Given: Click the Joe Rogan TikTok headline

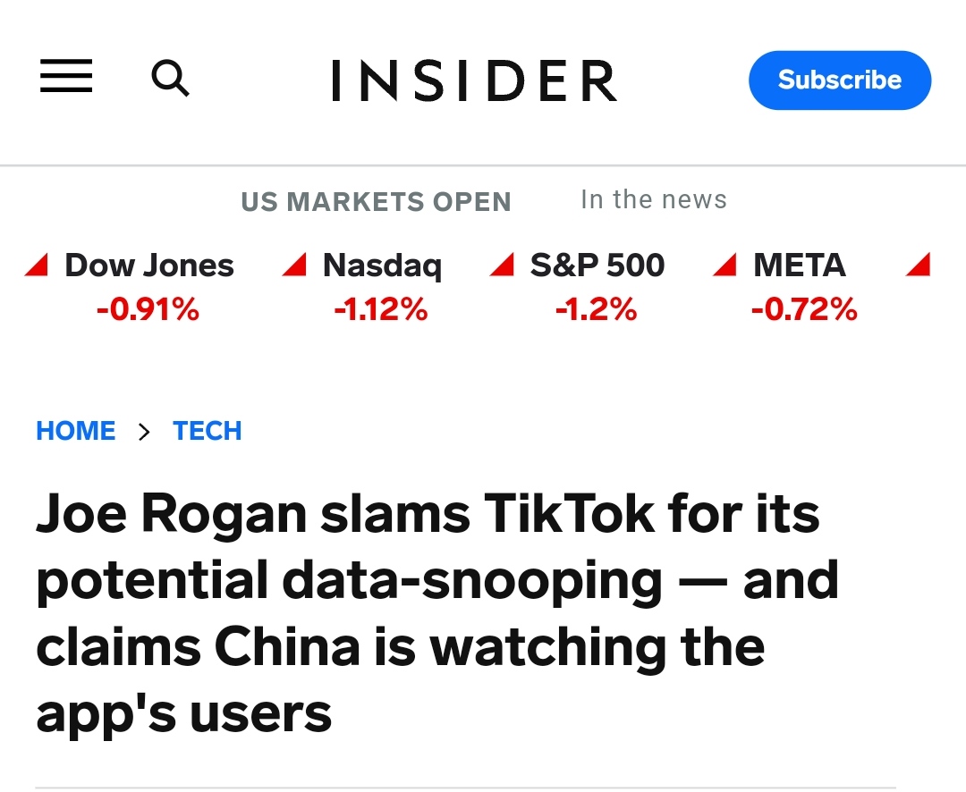Looking at the screenshot, I should [436, 613].
